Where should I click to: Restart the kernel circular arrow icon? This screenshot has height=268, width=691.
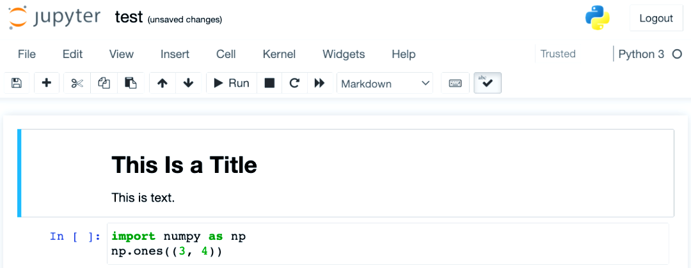pos(294,83)
